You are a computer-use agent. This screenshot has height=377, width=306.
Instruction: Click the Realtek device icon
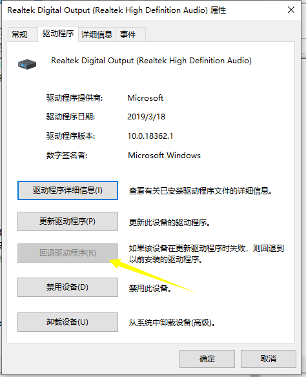pyautogui.click(x=27, y=64)
